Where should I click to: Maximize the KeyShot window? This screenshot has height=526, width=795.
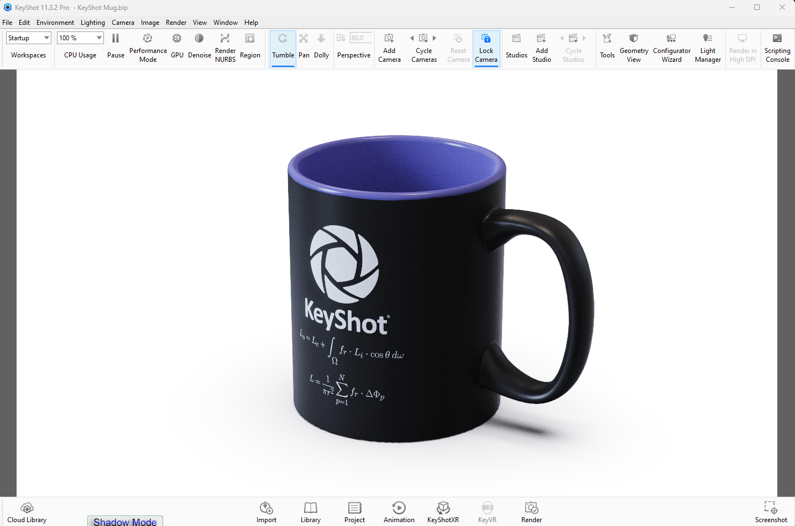(x=757, y=7)
